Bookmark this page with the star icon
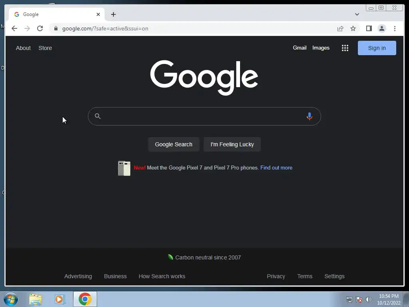This screenshot has width=409, height=307. pyautogui.click(x=353, y=28)
